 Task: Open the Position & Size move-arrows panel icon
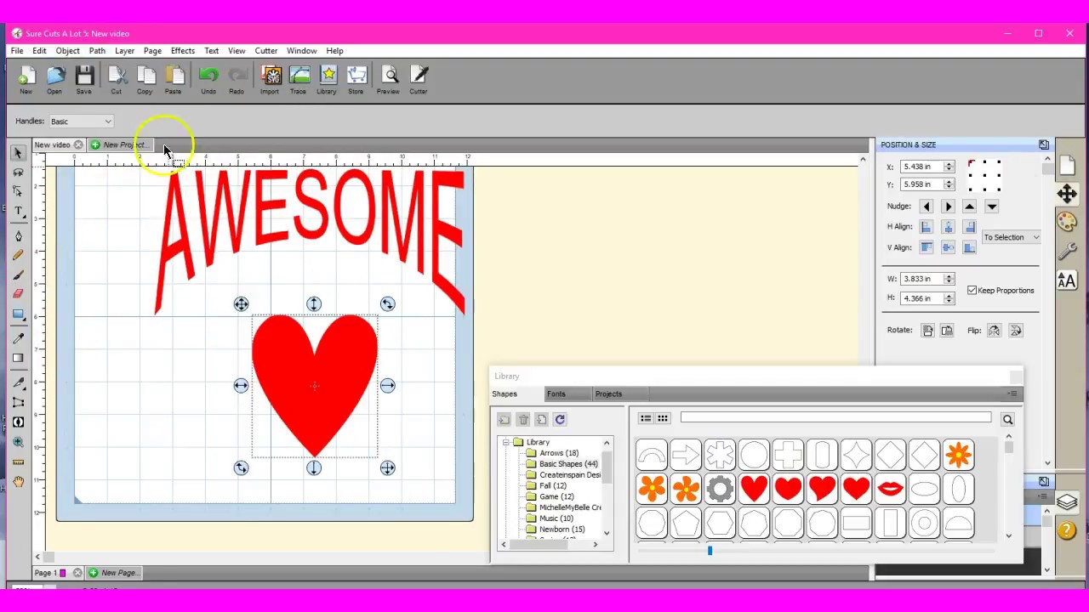1067,194
